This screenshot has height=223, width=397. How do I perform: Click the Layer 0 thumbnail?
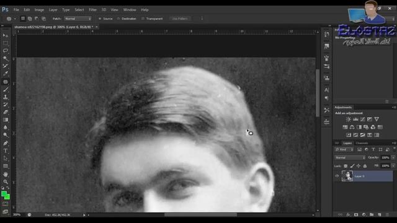[x=347, y=176]
